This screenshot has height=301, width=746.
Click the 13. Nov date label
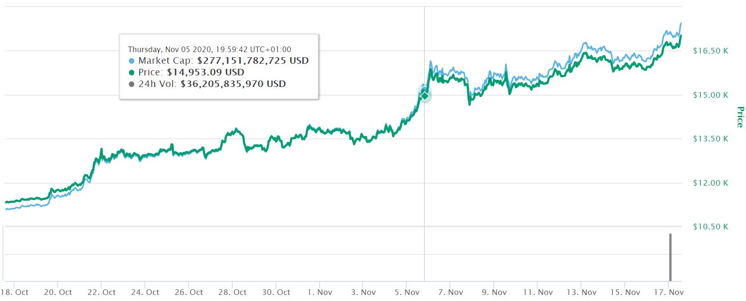tap(582, 293)
